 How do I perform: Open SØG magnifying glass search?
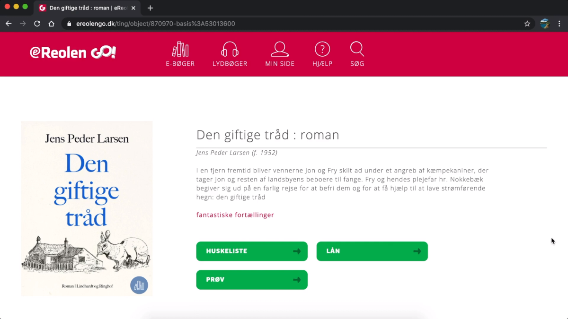(x=357, y=54)
